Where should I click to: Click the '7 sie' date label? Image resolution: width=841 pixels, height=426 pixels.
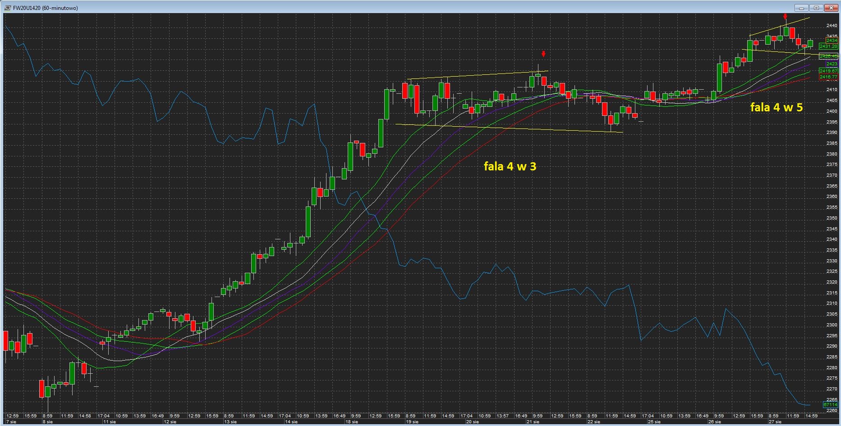coord(11,422)
